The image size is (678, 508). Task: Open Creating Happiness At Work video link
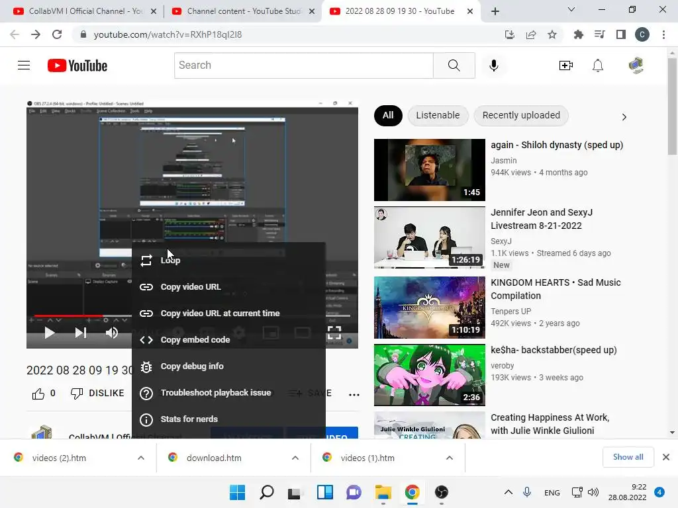tap(550, 424)
